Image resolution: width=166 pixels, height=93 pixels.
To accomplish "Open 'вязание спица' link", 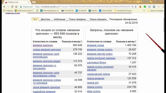I will click(95, 45).
